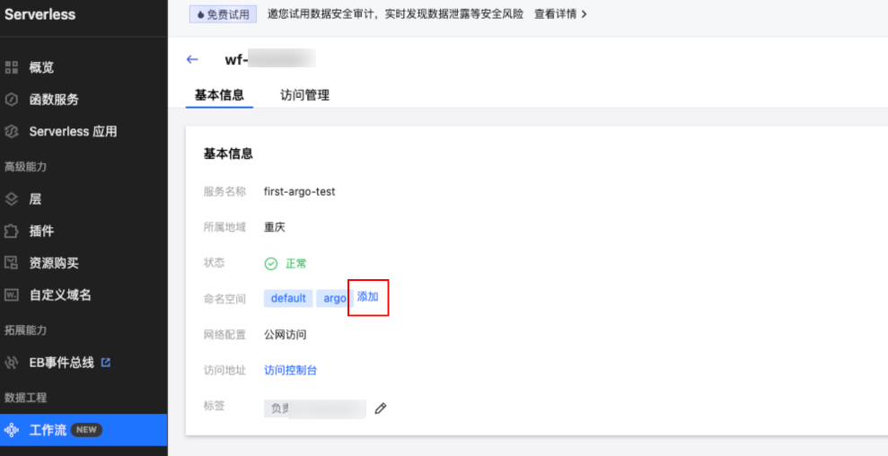Click the Serverless 应用 icon

click(x=12, y=131)
